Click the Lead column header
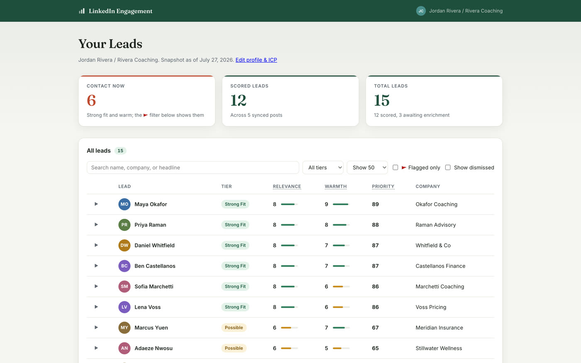Viewport: 581px width, 363px height. [x=124, y=186]
